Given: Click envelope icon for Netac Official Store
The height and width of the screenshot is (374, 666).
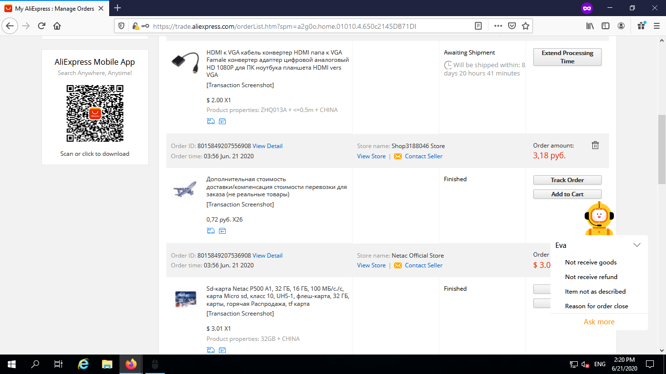Looking at the screenshot, I should click(398, 265).
